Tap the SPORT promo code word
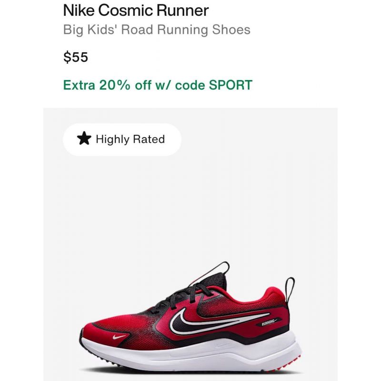This screenshot has height=381, width=381. point(231,85)
